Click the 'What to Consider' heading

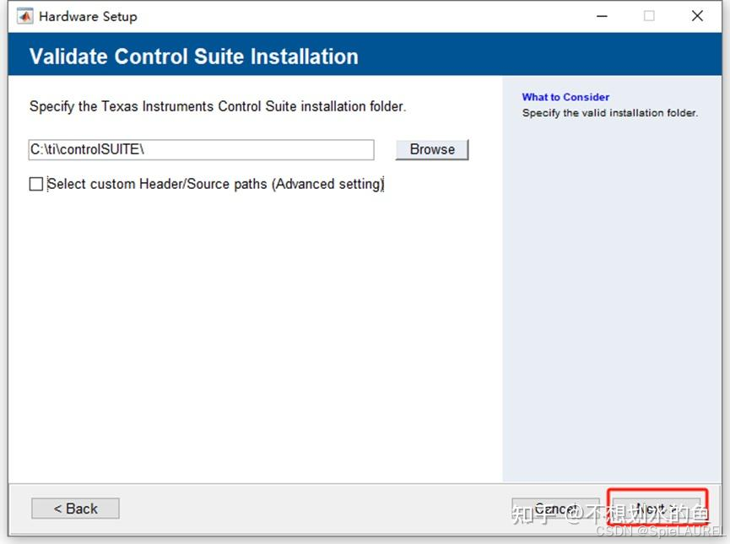[x=565, y=97]
